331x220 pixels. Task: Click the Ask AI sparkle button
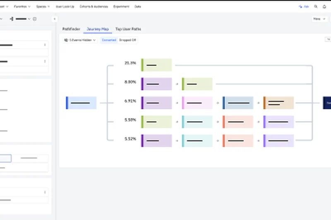(x=304, y=7)
